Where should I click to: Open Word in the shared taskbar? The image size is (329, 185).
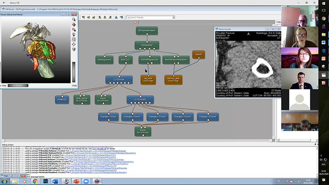(x=55, y=181)
